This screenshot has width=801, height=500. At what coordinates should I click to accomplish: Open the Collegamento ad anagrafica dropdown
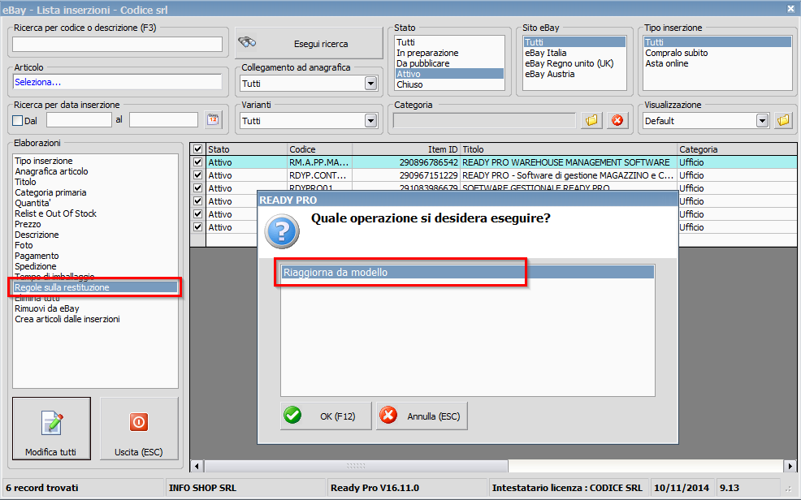[x=371, y=84]
